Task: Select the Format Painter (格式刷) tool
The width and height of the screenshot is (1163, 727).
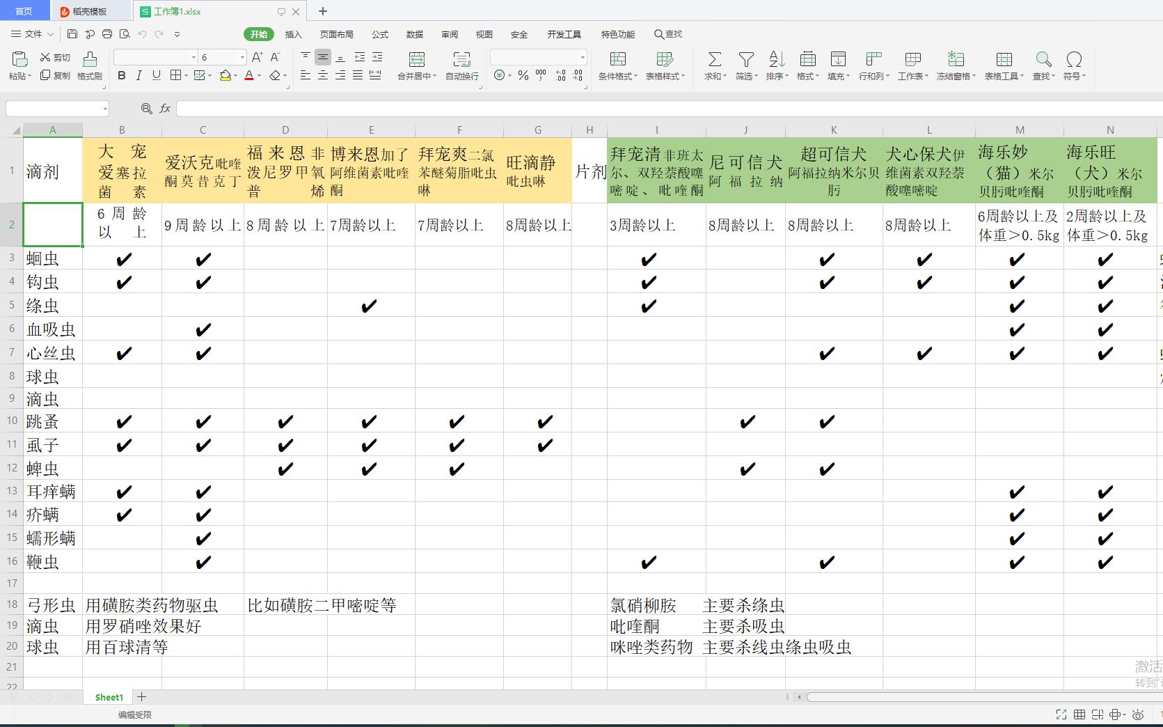Action: (89, 65)
